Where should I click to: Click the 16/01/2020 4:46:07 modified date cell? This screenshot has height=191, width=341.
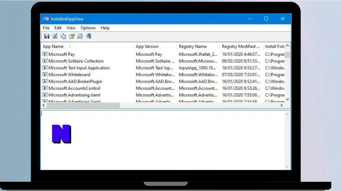241,54
